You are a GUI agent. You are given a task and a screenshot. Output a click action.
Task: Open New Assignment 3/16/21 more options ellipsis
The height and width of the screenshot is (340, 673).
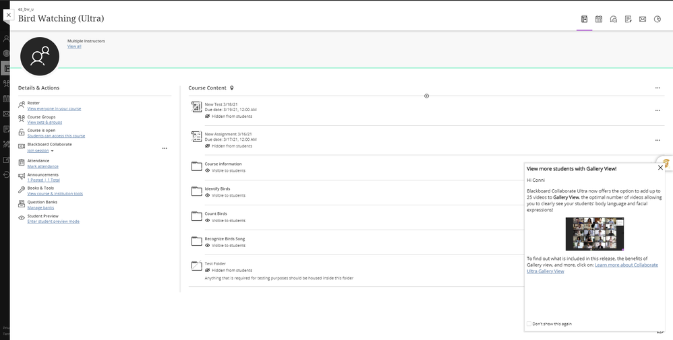click(x=657, y=140)
